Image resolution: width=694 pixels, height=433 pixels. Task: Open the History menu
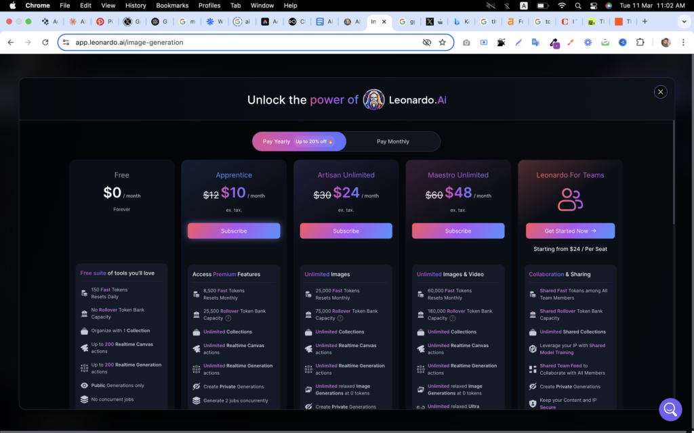(x=136, y=5)
